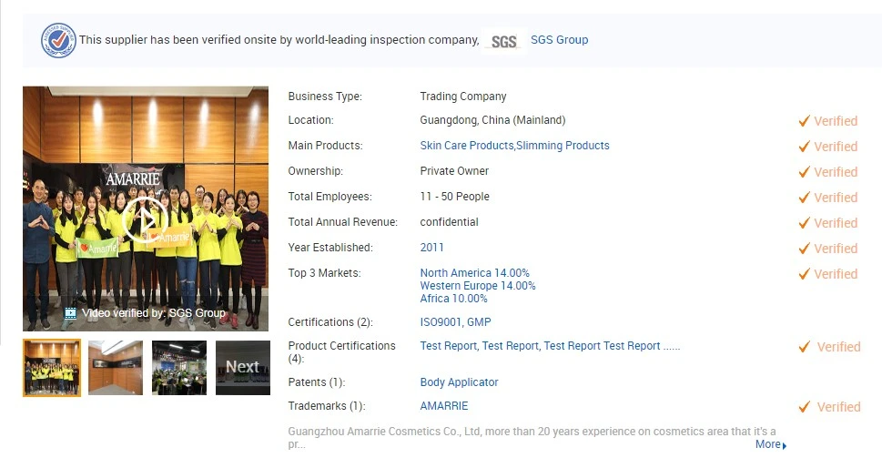Open the Body Applicator patent link
The width and height of the screenshot is (882, 458).
(459, 382)
